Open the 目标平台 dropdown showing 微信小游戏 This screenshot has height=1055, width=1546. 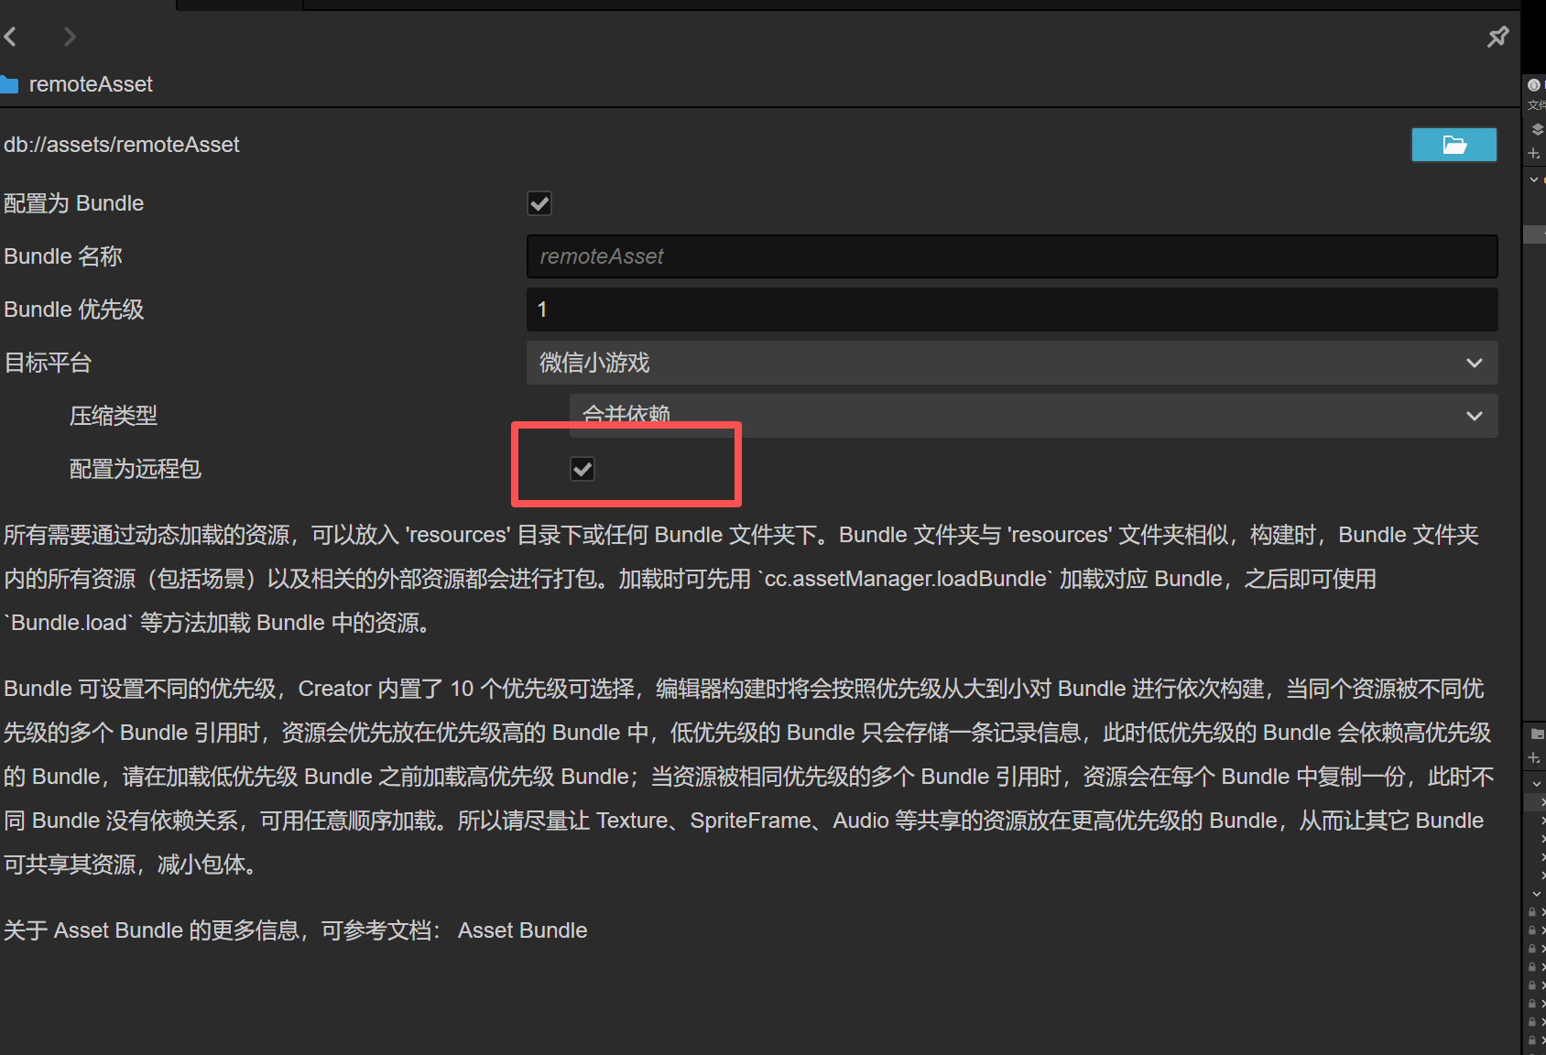click(x=1012, y=363)
